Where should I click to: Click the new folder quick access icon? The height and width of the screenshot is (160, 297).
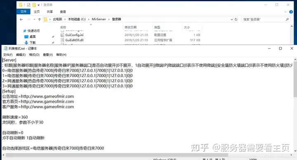[x=34, y=5]
